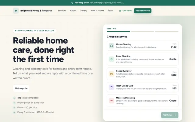Click the Deep Cleaning sparkle icon

point(112,59)
